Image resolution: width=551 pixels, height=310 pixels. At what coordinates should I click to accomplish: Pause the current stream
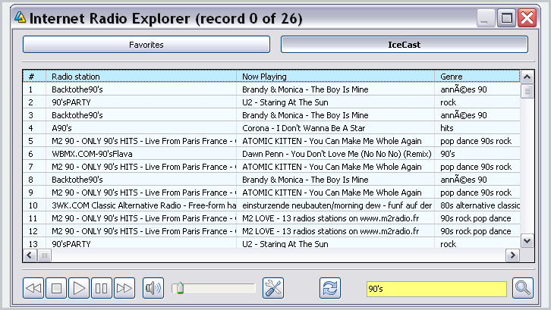(102, 288)
